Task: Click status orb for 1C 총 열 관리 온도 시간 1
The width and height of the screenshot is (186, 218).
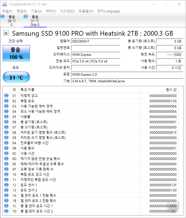Action: point(6,206)
